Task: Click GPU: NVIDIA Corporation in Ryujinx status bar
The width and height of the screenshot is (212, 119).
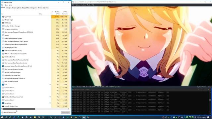Action: [x=113, y=87]
